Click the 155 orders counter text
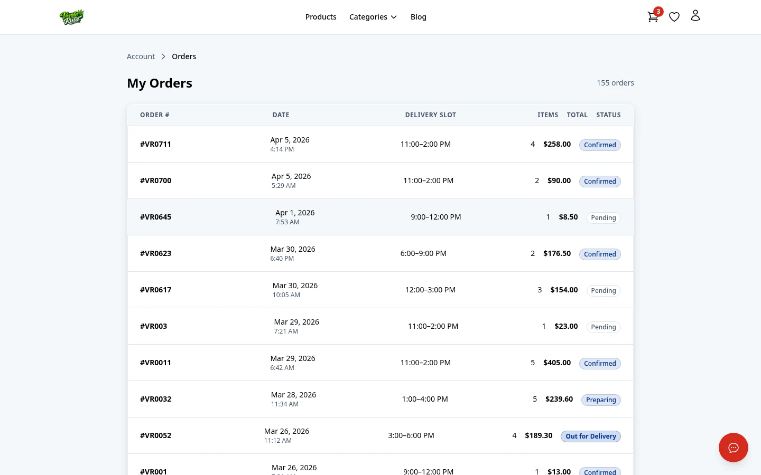 pos(615,82)
